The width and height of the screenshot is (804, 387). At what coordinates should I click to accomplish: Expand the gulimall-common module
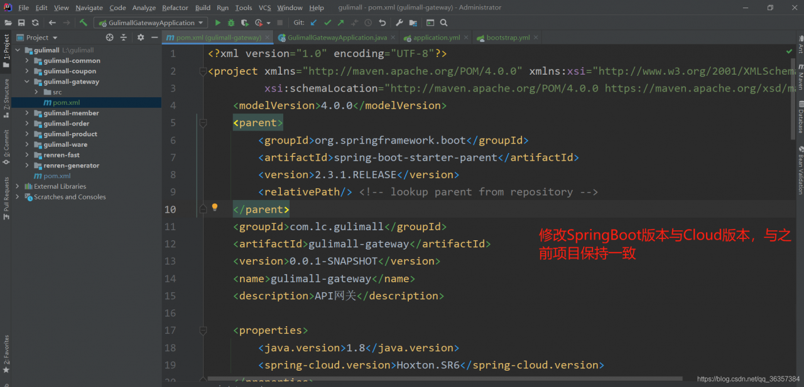pyautogui.click(x=26, y=61)
